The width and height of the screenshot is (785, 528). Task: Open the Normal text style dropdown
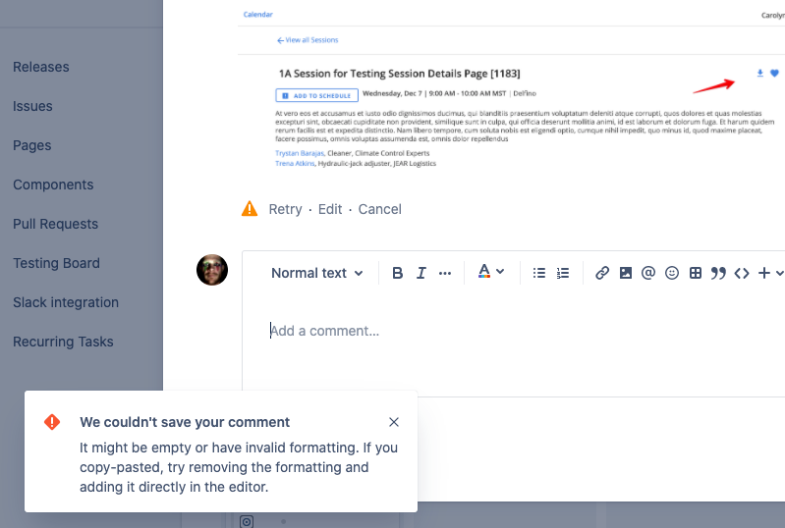point(316,273)
